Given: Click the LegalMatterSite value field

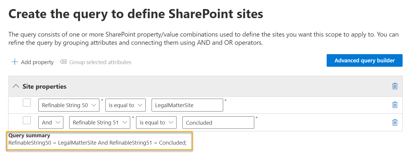Looking at the screenshot, I should pos(187,105).
